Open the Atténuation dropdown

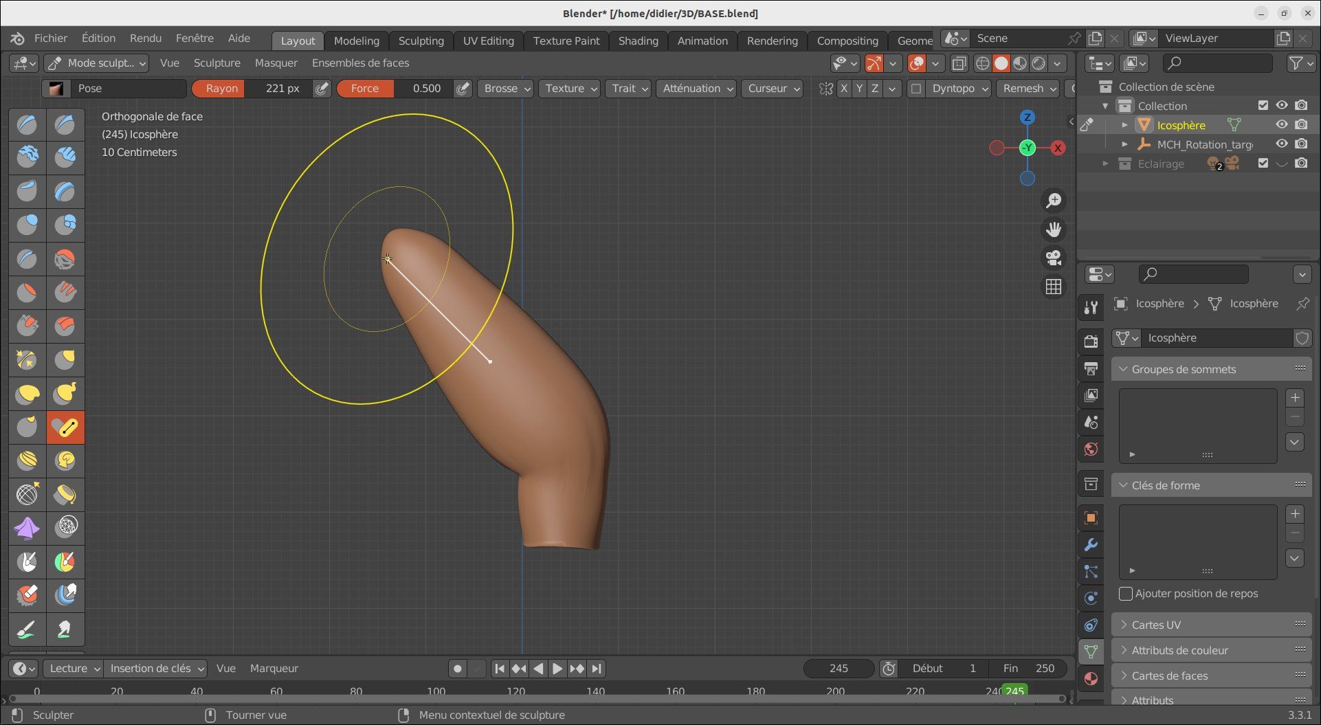tap(697, 89)
